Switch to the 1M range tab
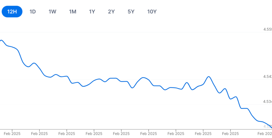This screenshot has height=138, width=272. click(73, 12)
